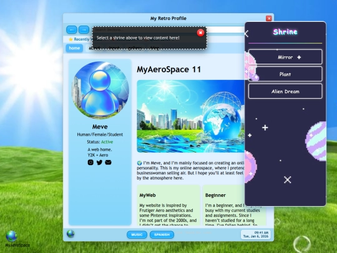Dismiss the dark shrine tooltip popup
Image resolution: width=337 pixels, height=253 pixels.
click(200, 32)
